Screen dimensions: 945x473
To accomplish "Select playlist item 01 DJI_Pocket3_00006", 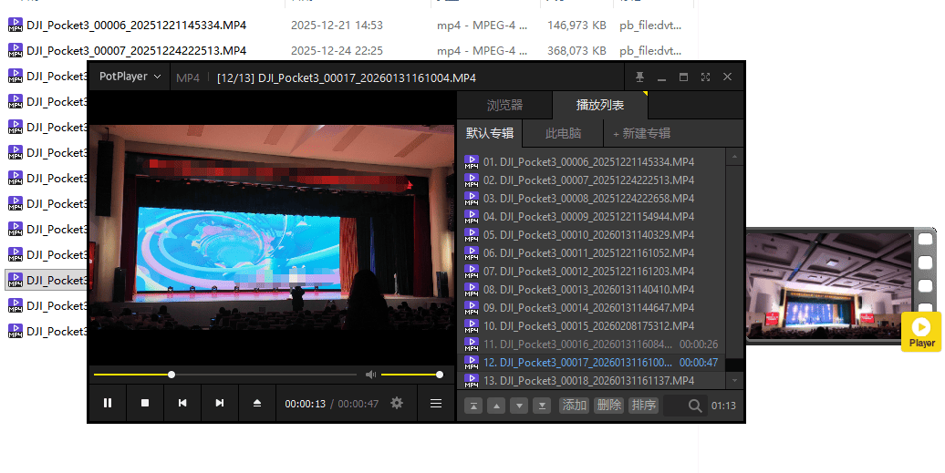I will coord(593,162).
